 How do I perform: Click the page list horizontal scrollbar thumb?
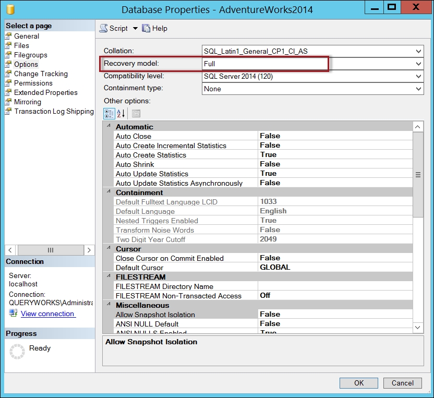(x=51, y=250)
